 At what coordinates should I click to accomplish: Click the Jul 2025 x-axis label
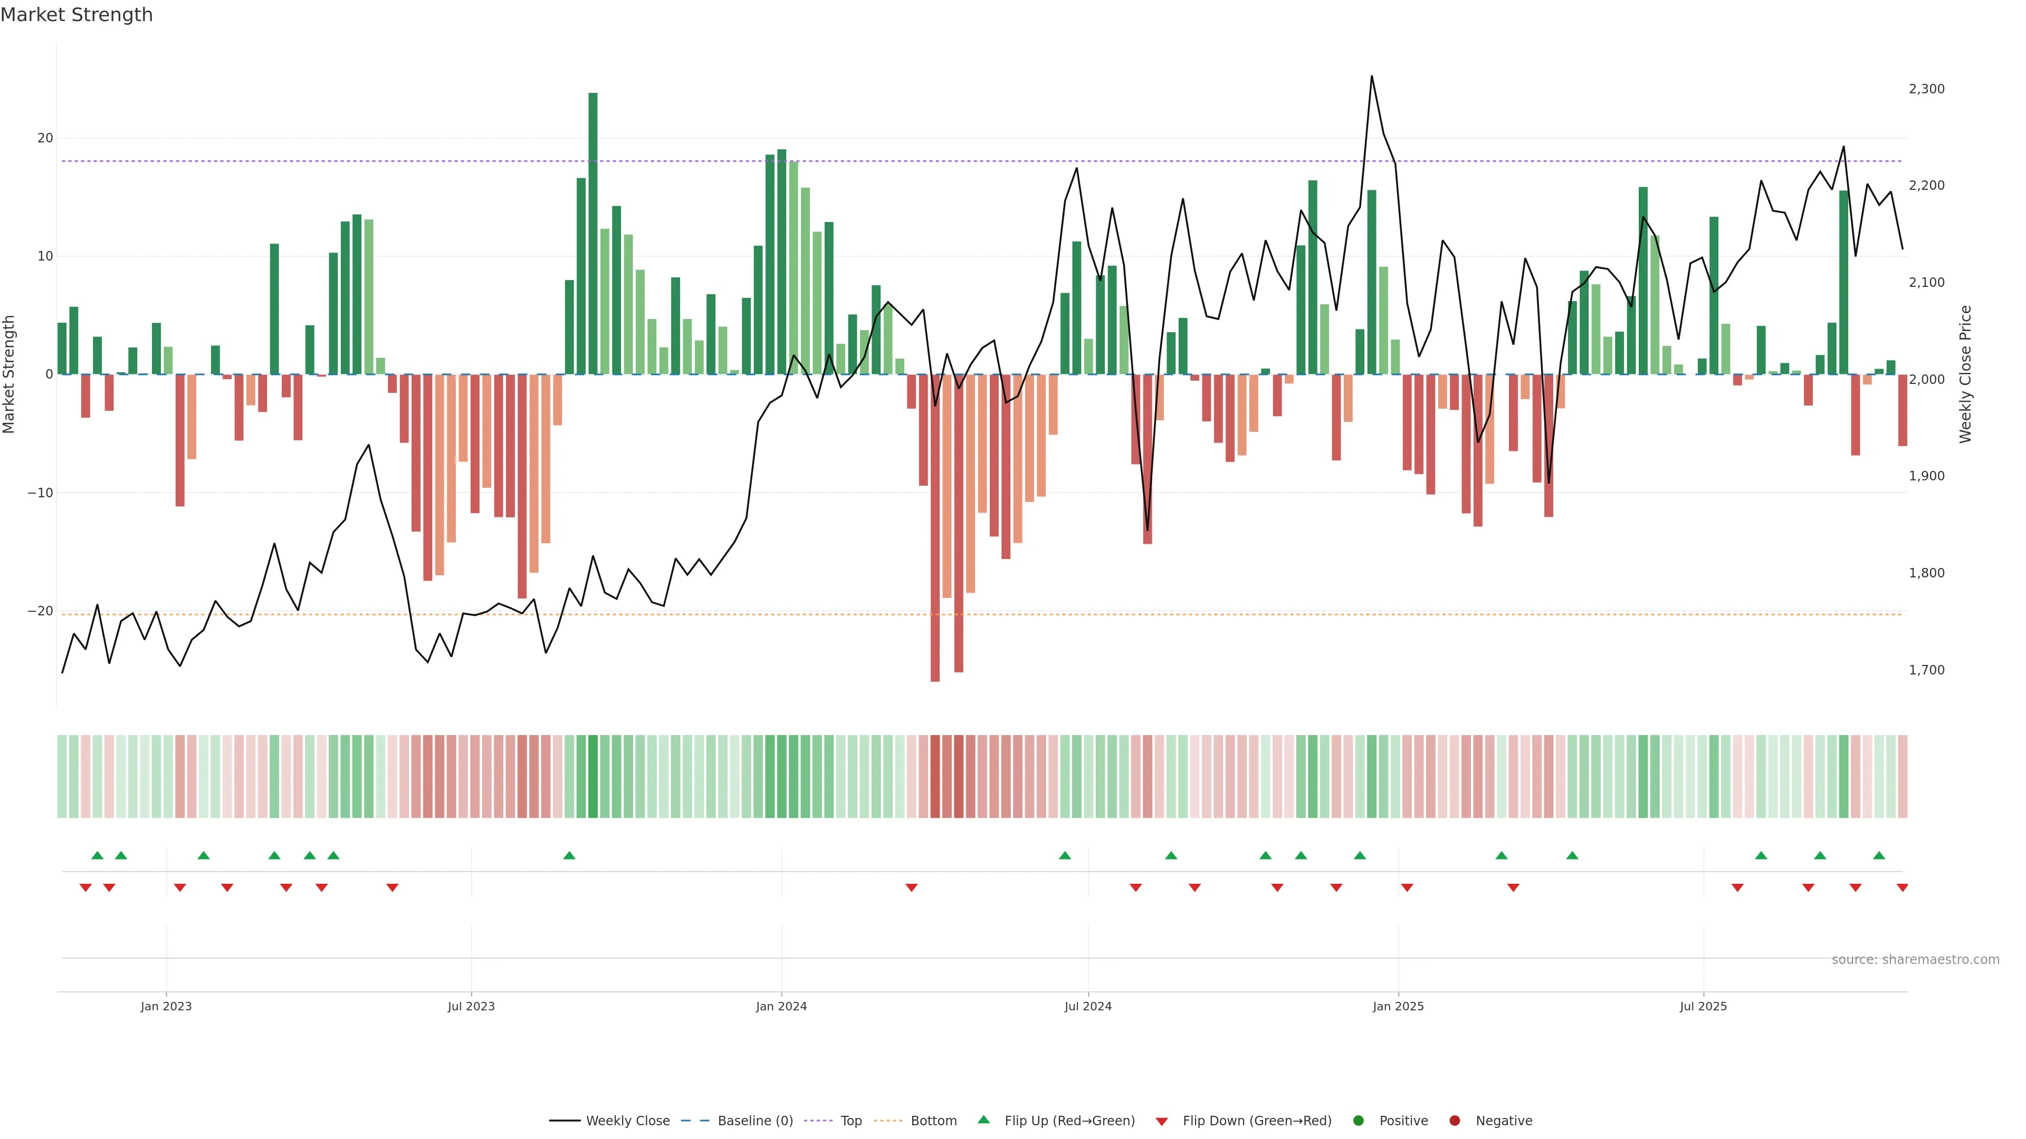(x=1703, y=1006)
